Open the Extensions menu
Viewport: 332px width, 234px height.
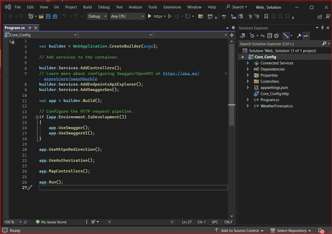click(x=172, y=7)
